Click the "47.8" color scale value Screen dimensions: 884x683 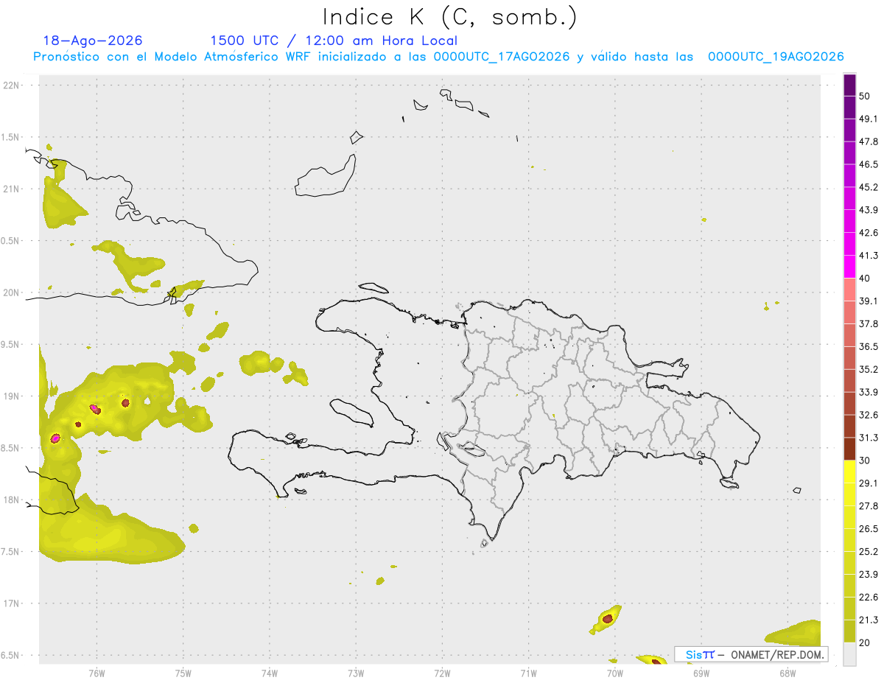pos(869,142)
